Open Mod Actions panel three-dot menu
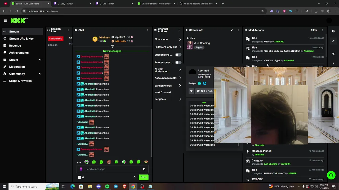This screenshot has height=190, width=339. [x=323, y=30]
